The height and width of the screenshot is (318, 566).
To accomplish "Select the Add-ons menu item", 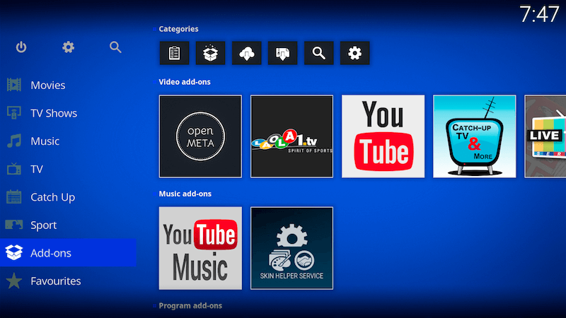I will 68,253.
